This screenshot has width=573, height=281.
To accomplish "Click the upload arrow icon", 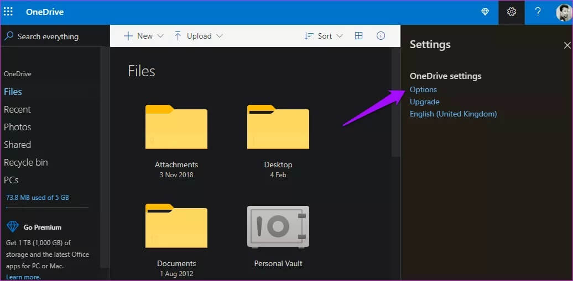I will 178,36.
